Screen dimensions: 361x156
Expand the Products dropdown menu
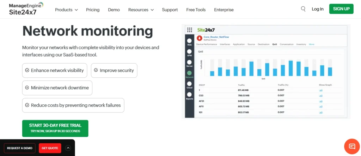pyautogui.click(x=66, y=9)
